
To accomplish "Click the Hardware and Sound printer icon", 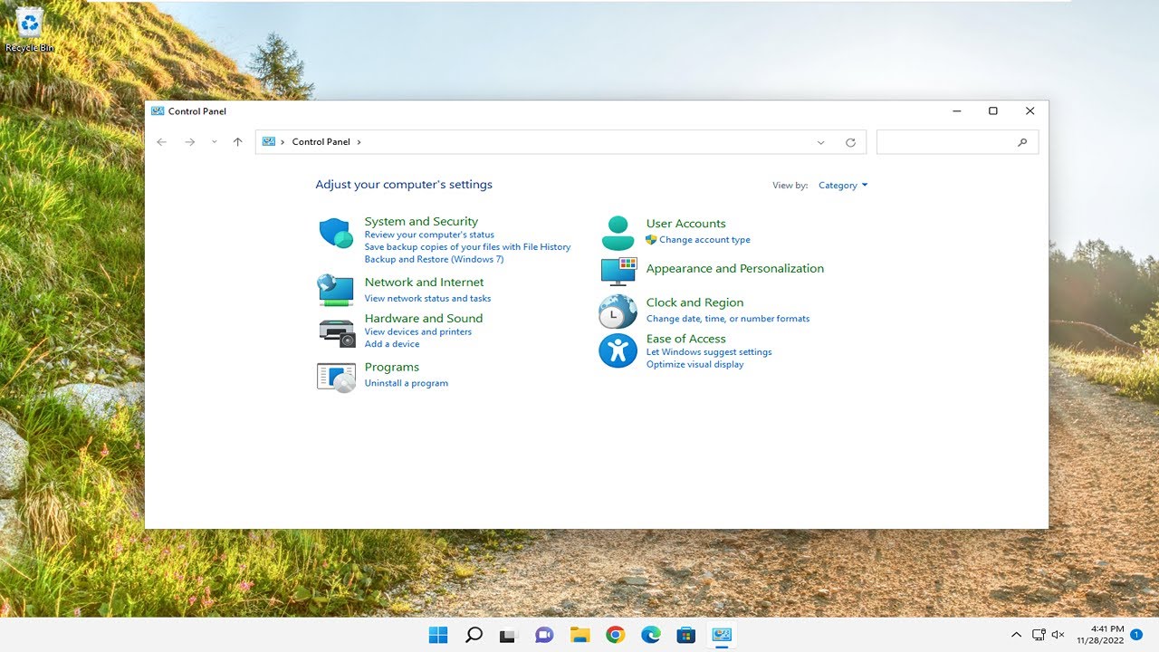I will coord(337,332).
